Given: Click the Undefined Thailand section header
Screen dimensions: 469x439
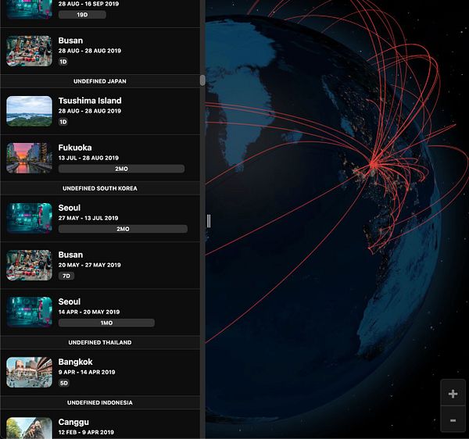Looking at the screenshot, I should click(100, 342).
